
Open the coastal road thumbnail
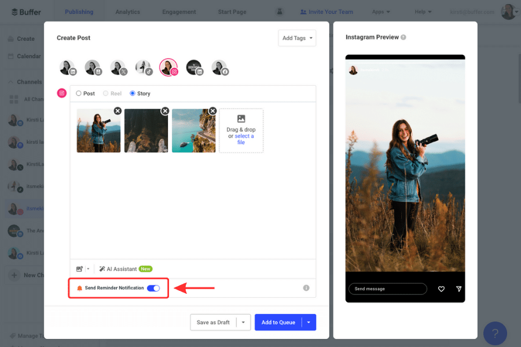point(194,131)
